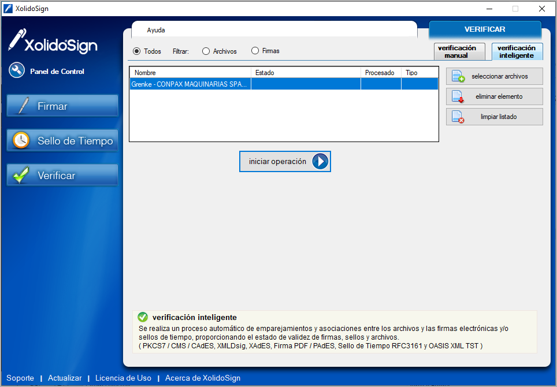Viewport: 557px width, 387px height.
Task: Click the VERIFICAR header tab
Action: click(485, 29)
